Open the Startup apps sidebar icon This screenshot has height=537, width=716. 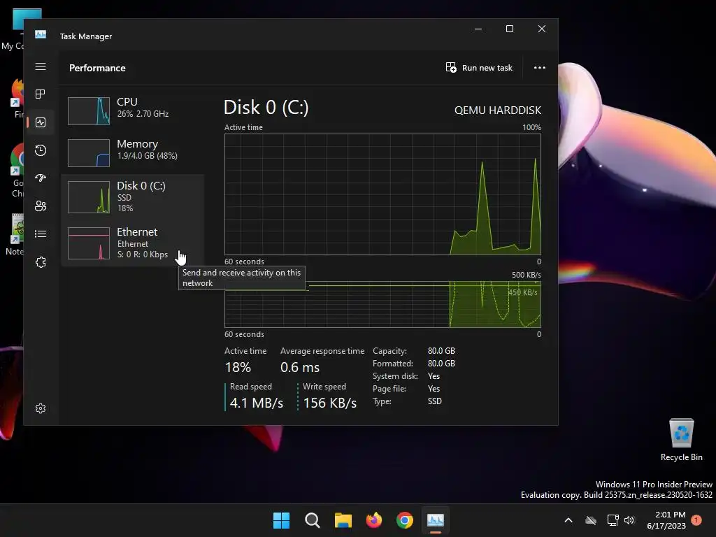[41, 178]
